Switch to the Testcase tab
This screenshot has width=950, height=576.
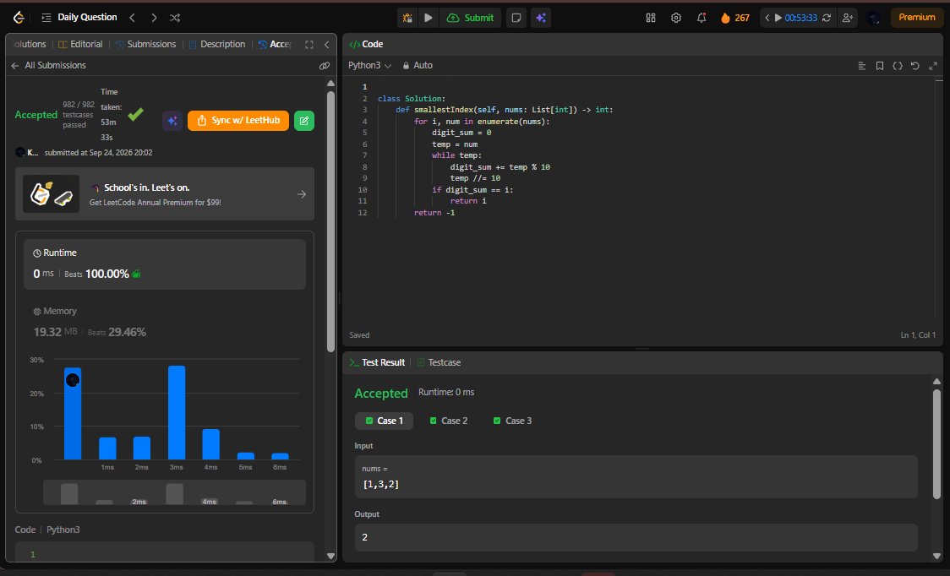tap(439, 362)
